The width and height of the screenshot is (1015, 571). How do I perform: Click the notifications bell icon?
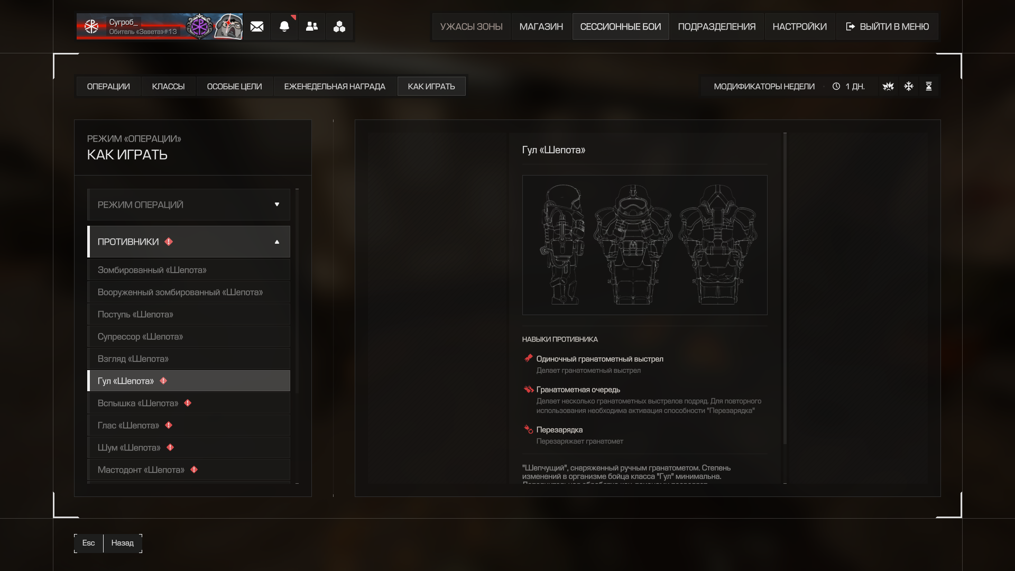click(284, 26)
